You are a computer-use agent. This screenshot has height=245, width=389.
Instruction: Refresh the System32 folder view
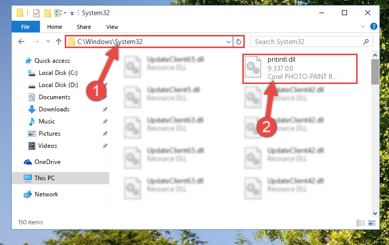pyautogui.click(x=239, y=42)
